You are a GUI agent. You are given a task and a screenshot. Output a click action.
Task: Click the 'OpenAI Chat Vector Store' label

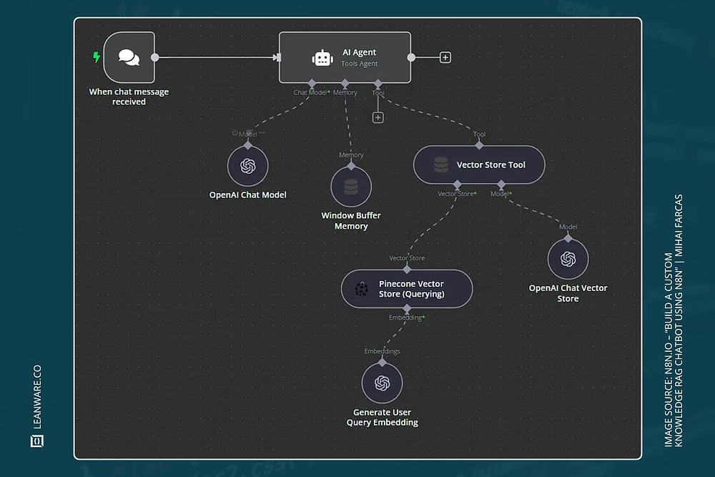(568, 293)
